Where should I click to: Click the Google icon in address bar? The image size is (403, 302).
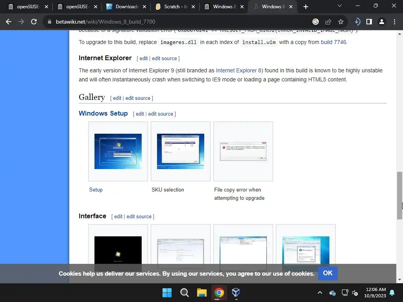point(316,22)
